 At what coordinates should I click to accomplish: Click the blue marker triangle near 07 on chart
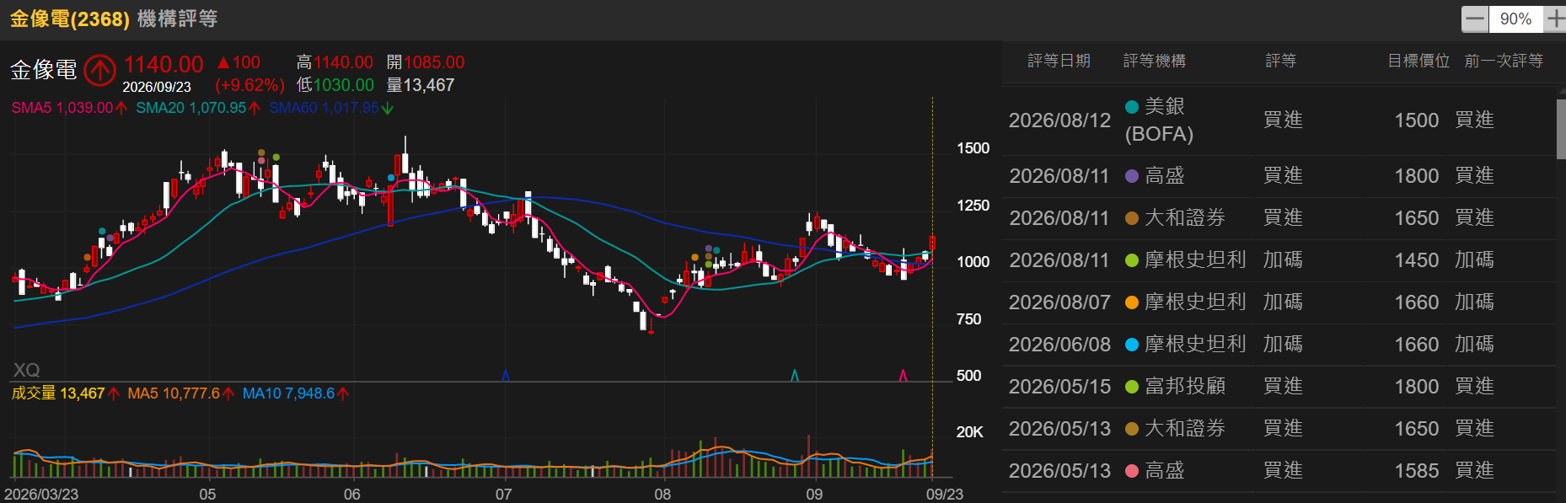[506, 375]
